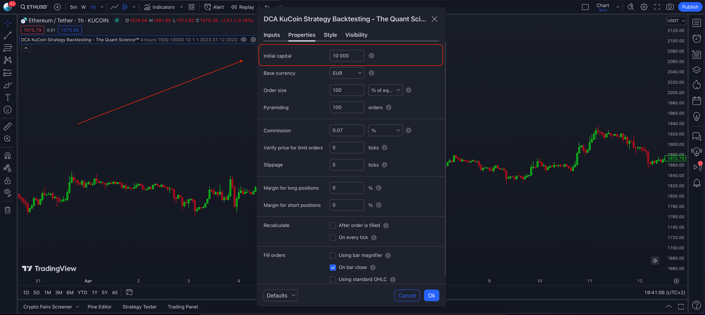Select the trend line drawing tool

(8, 35)
